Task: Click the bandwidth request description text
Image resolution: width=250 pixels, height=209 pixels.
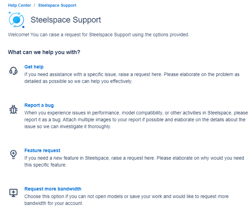Action: [x=126, y=200]
